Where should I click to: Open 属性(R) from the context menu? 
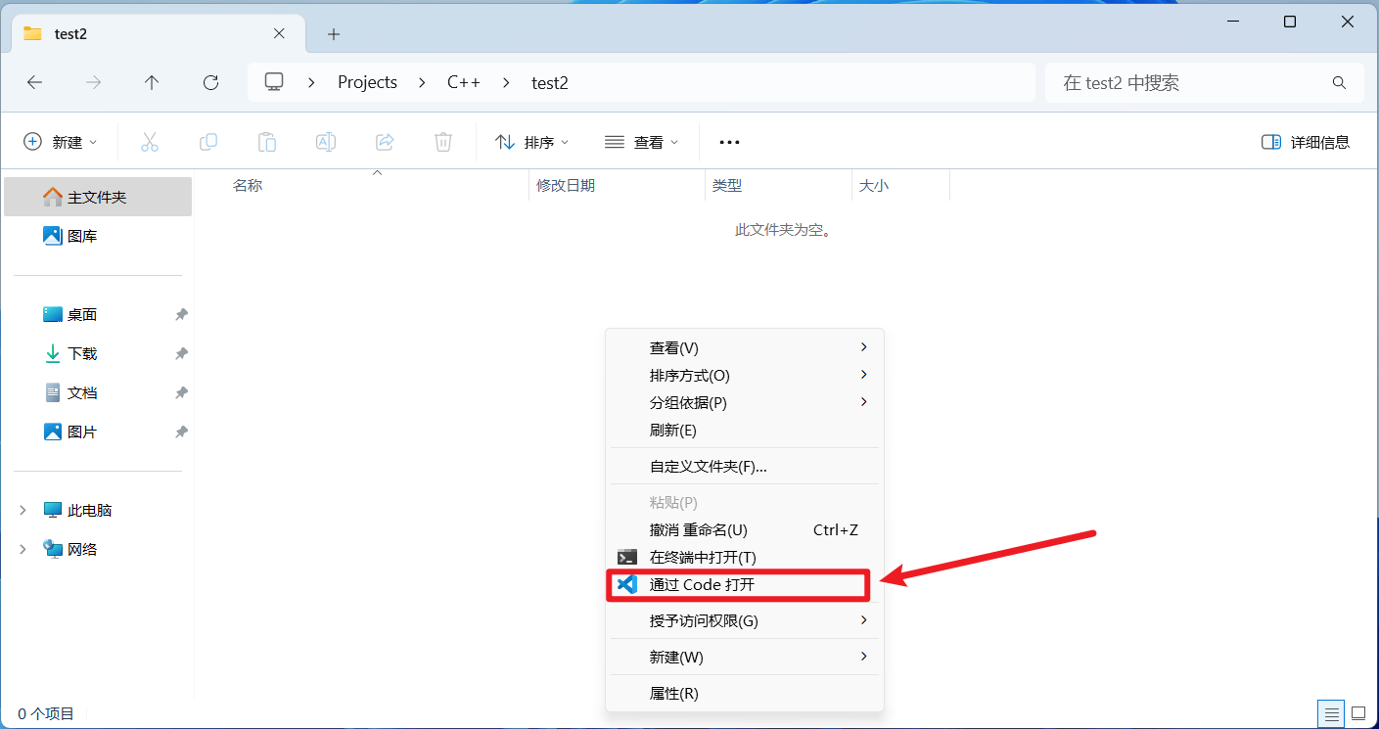[673, 693]
